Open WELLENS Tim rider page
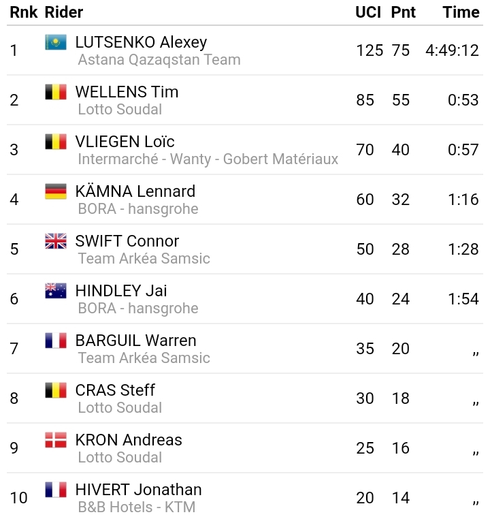The image size is (490, 519). point(127,92)
